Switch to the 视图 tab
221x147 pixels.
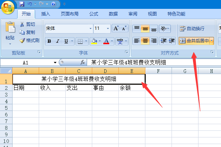pos(152,14)
